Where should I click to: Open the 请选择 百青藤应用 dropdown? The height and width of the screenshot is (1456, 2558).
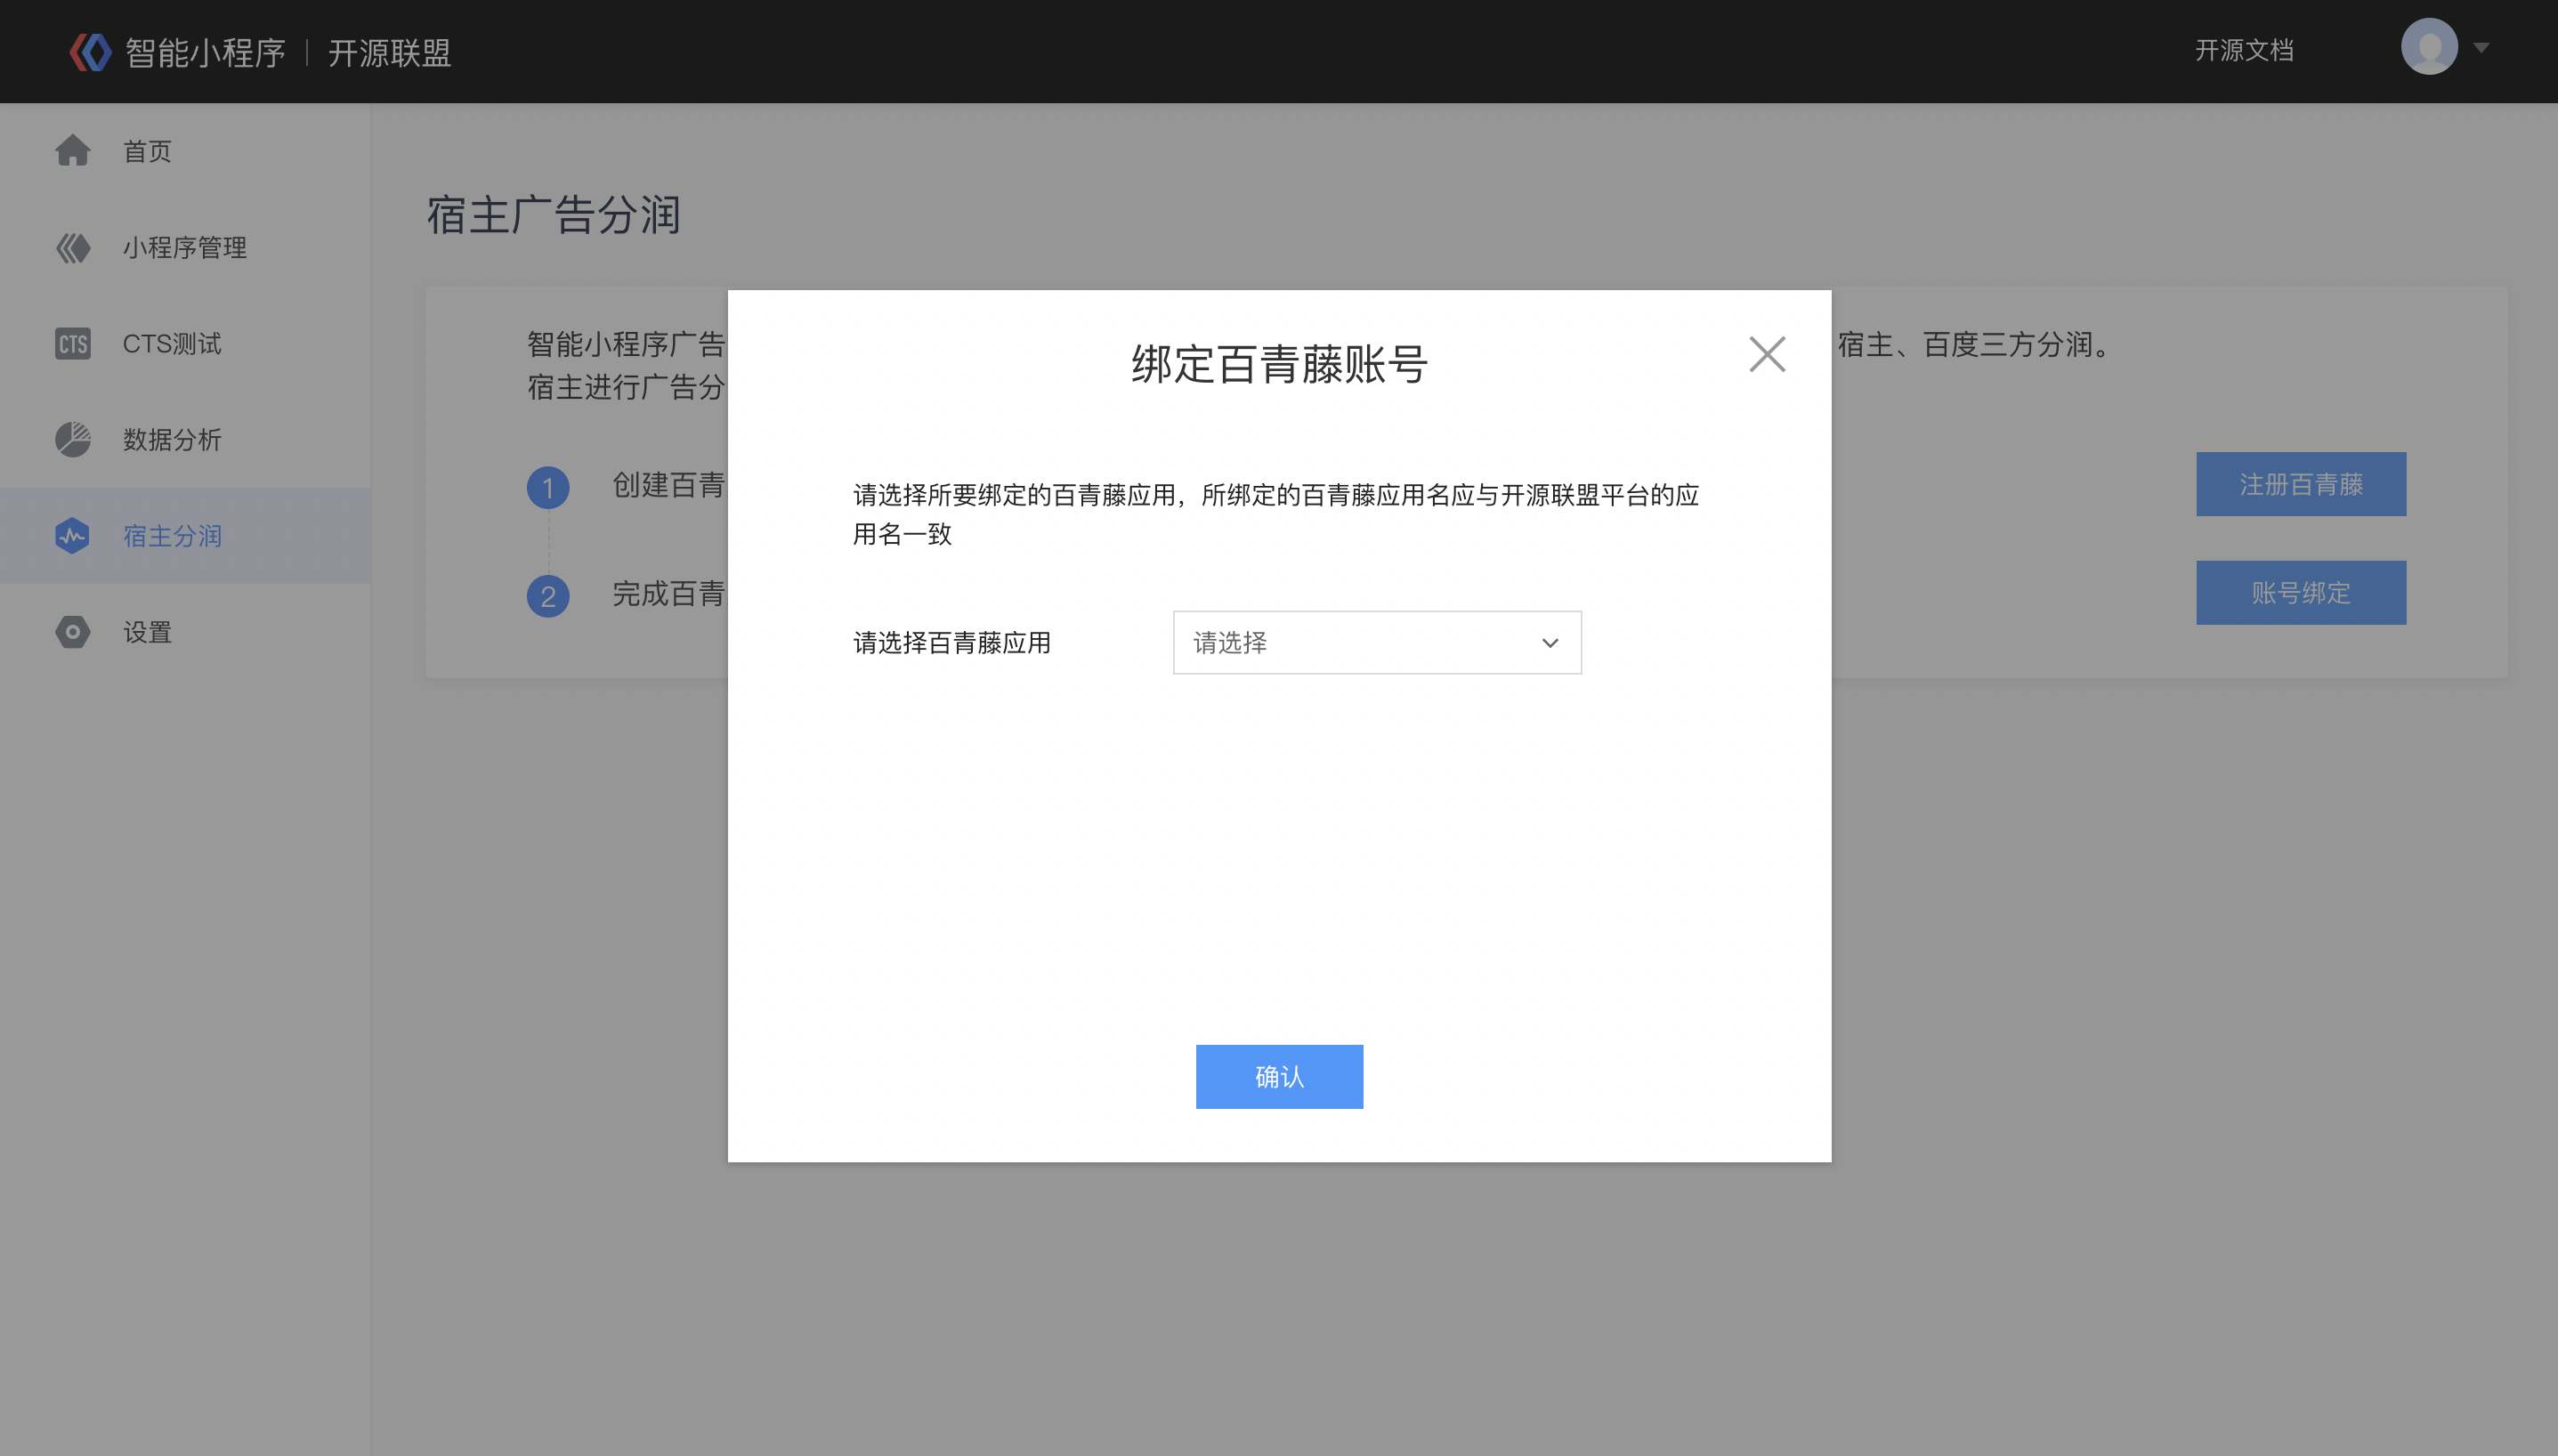[1377, 642]
